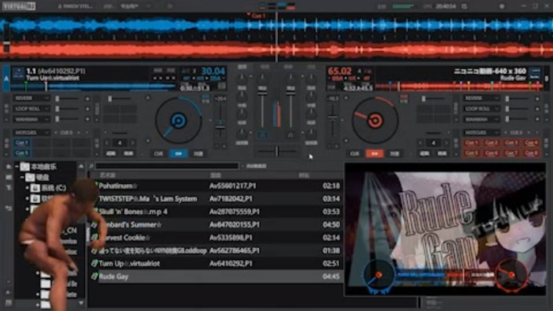Open the right deck LOOP ROLL effect dropdown
Screen dimensions: 553x311
(x=481, y=109)
